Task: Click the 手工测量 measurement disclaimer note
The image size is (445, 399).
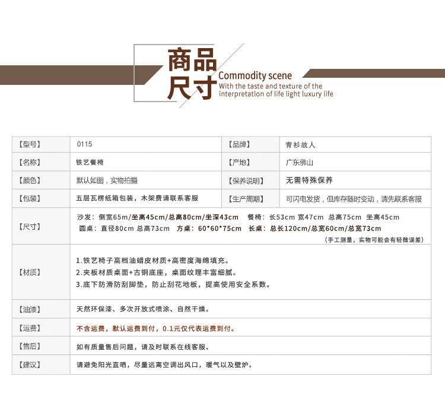Action: click(x=374, y=240)
